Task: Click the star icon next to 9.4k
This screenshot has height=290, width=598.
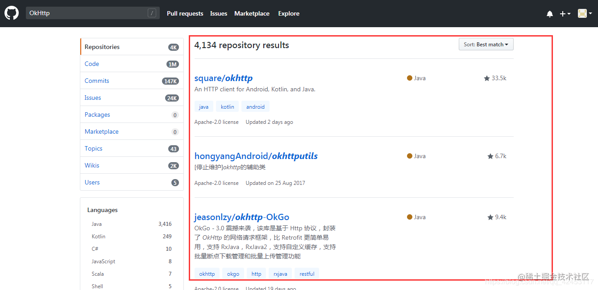Action: [490, 216]
